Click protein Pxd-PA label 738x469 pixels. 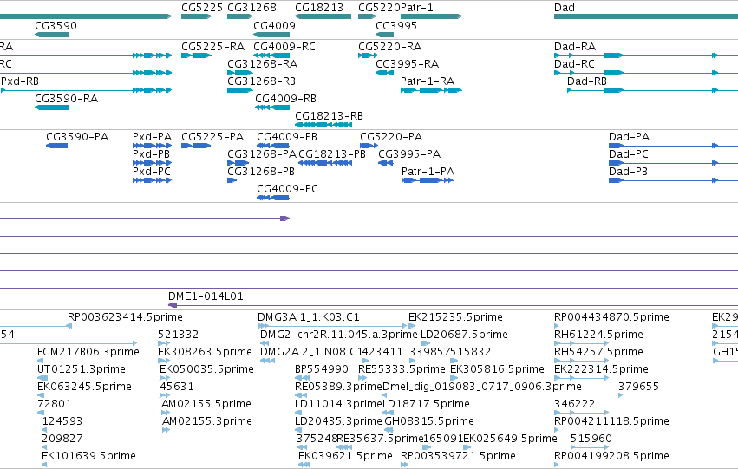152,137
